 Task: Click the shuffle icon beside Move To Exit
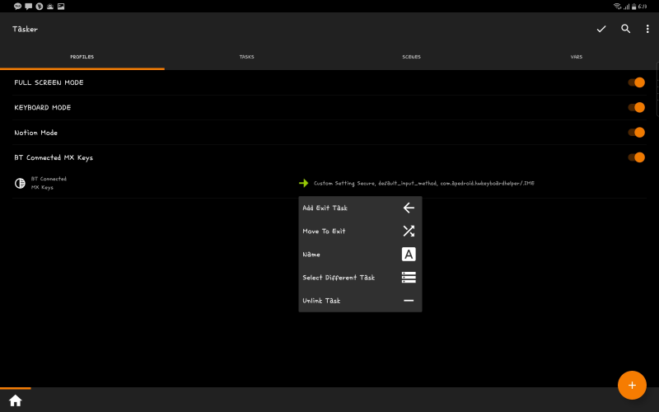click(409, 231)
